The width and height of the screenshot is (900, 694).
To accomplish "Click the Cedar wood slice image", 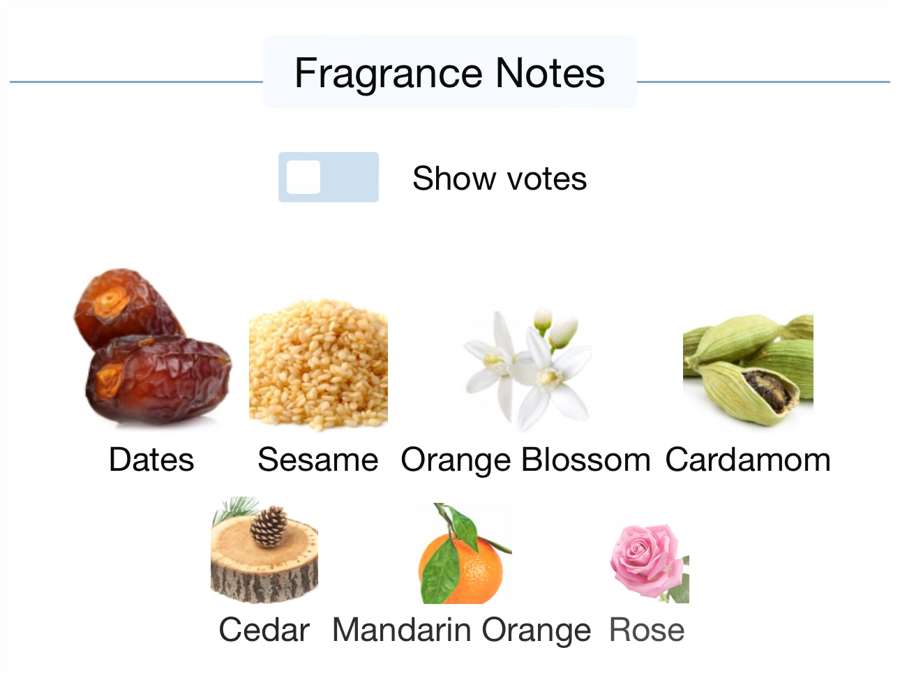I will (264, 551).
